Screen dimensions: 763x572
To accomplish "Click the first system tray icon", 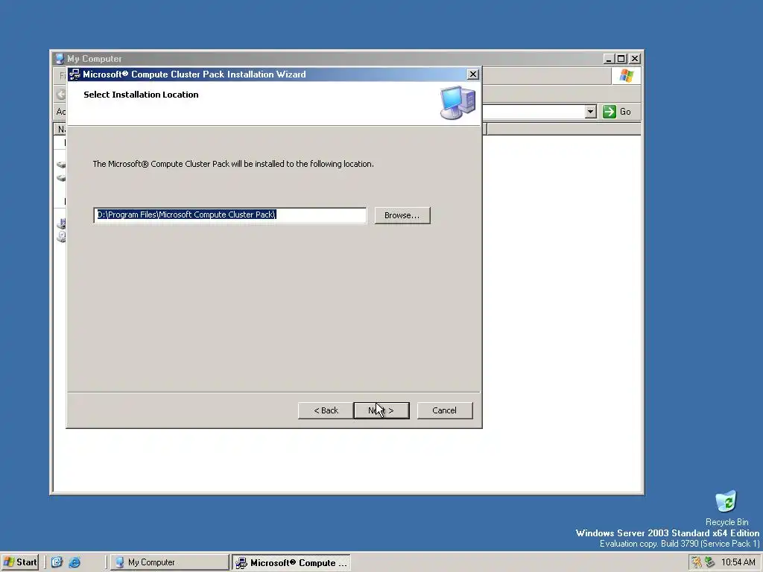I will 697,562.
